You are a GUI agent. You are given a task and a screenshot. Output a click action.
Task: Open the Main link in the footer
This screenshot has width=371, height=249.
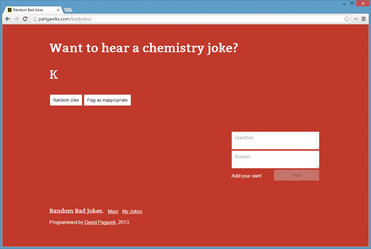pyautogui.click(x=113, y=211)
